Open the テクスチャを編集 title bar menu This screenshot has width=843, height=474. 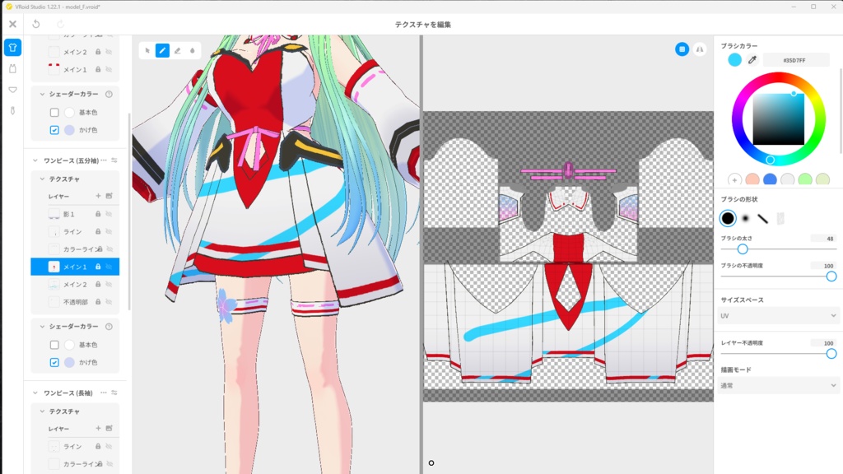click(421, 24)
